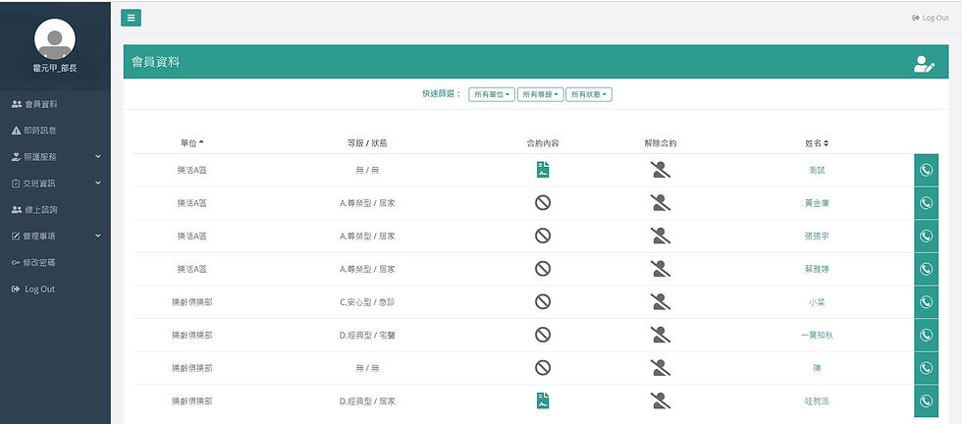Call member 一葉知秋 with the phone button
962x424 pixels.
(x=926, y=335)
